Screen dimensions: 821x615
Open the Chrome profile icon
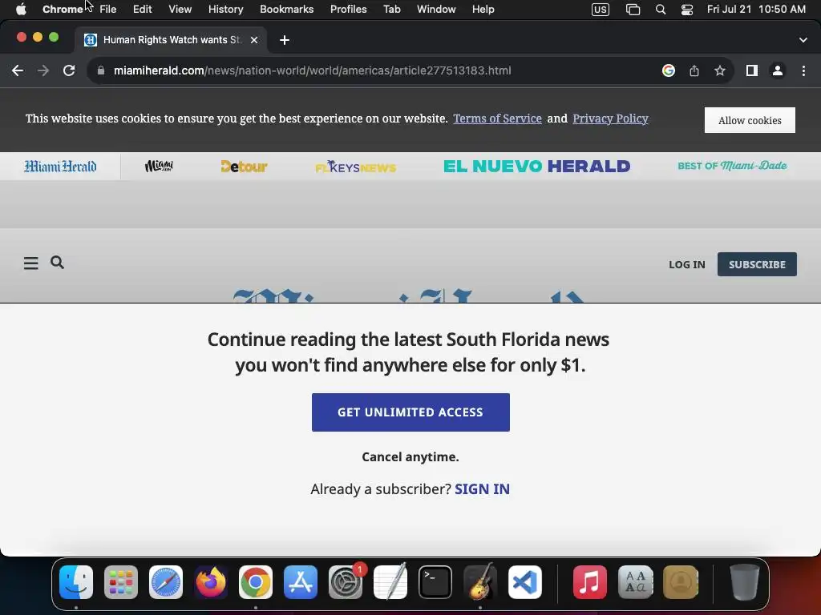pos(778,70)
